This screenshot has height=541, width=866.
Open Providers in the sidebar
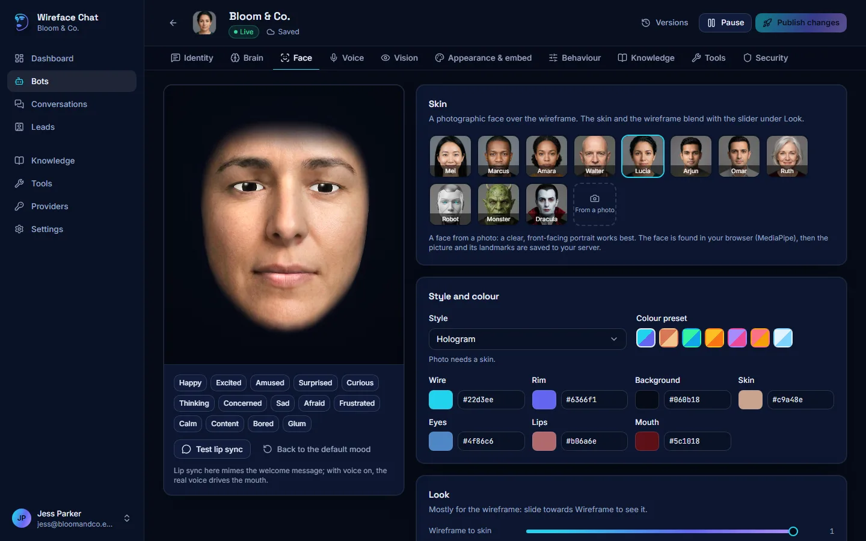[72, 206]
